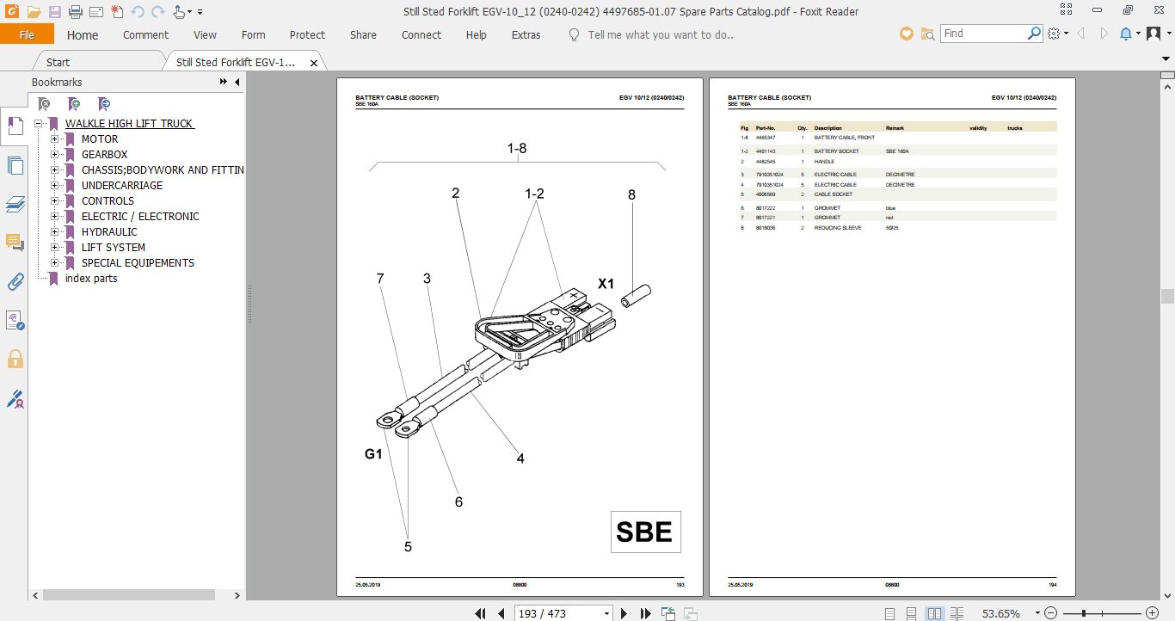The height and width of the screenshot is (621, 1175).
Task: Open the Protect ribbon tab
Action: click(307, 34)
